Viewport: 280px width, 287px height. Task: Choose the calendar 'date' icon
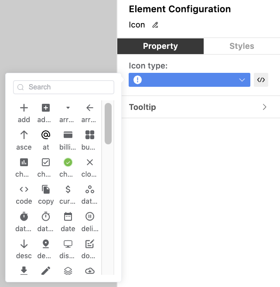coord(68,216)
